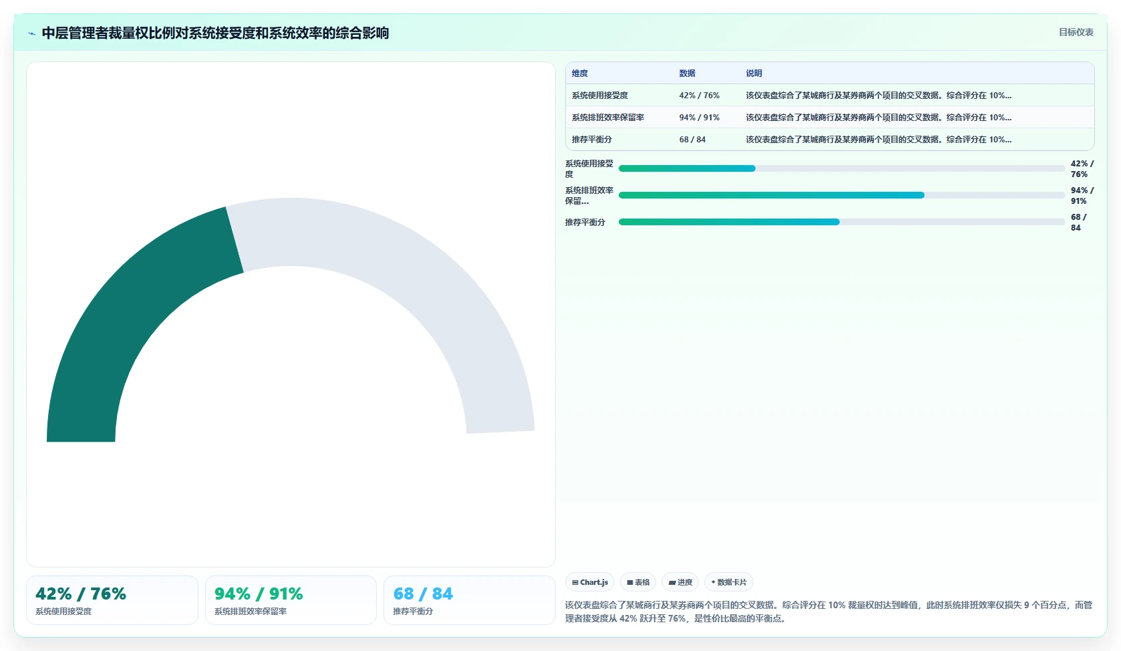Click the summary paragraph below the tag chips
Image resolution: width=1121 pixels, height=651 pixels.
(828, 612)
